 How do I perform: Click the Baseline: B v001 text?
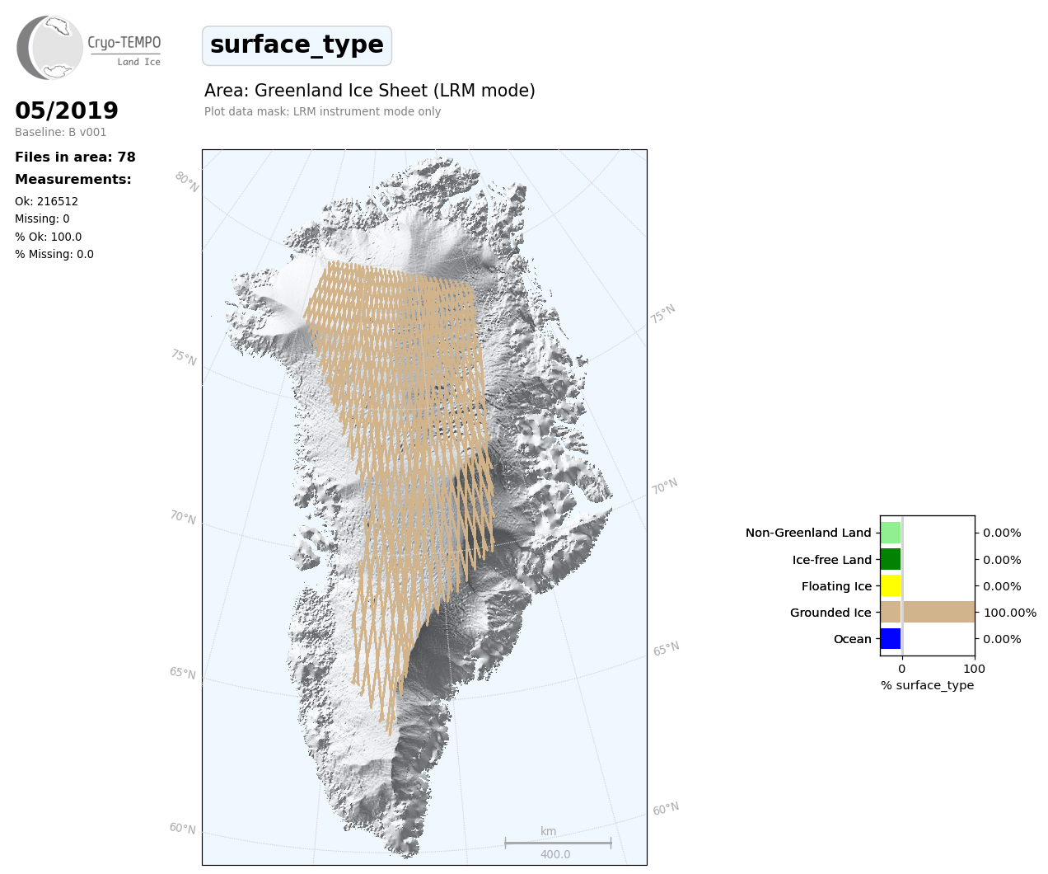60,132
